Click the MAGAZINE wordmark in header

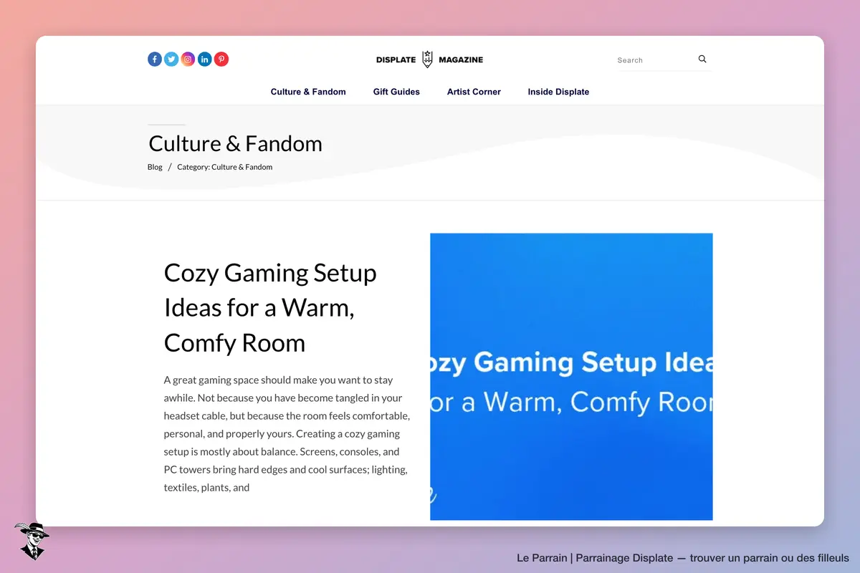click(x=460, y=59)
